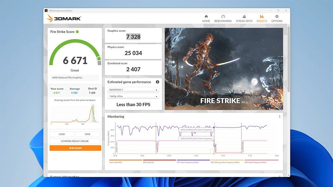Image resolution: width=333 pixels, height=187 pixels.
Task: Open the Results bar chart icon
Action: pyautogui.click(x=262, y=17)
